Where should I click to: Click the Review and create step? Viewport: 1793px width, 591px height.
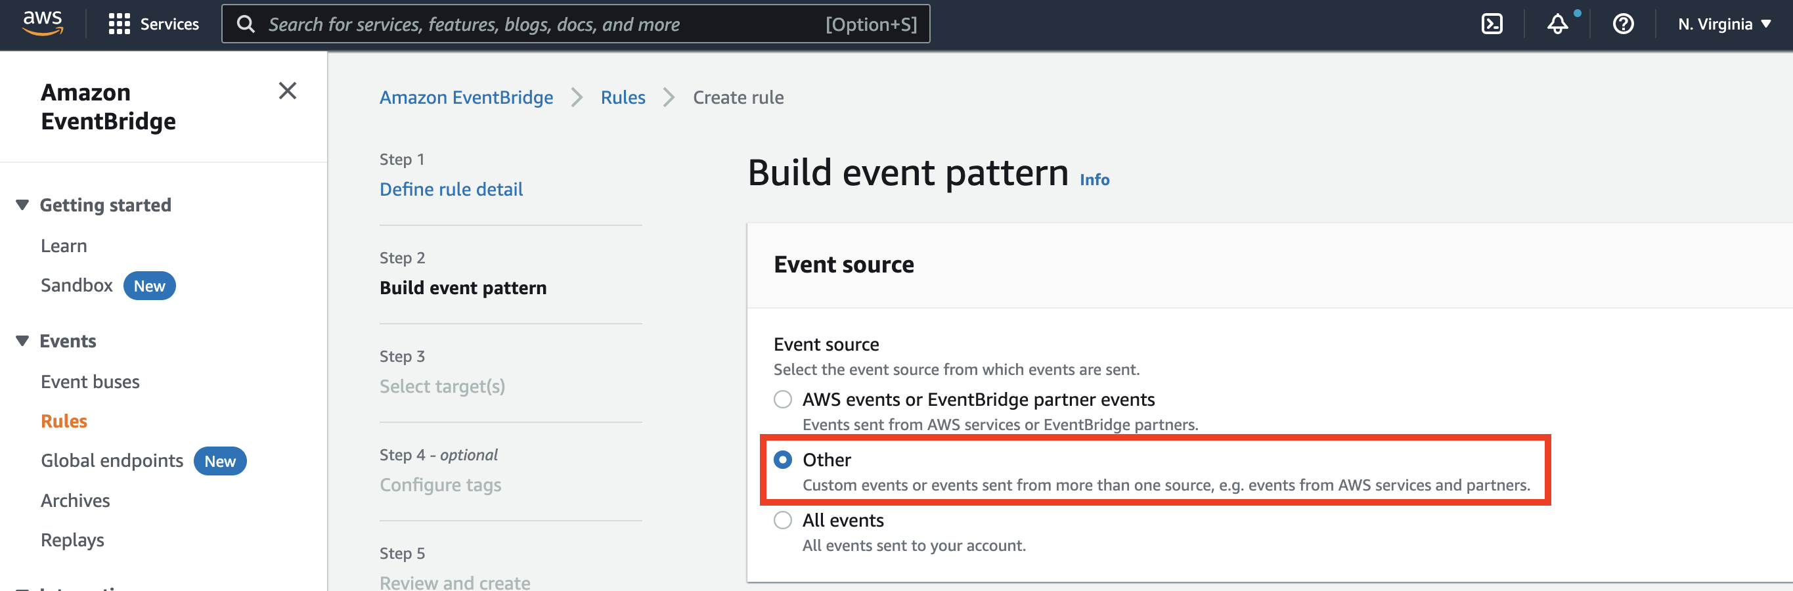454,582
